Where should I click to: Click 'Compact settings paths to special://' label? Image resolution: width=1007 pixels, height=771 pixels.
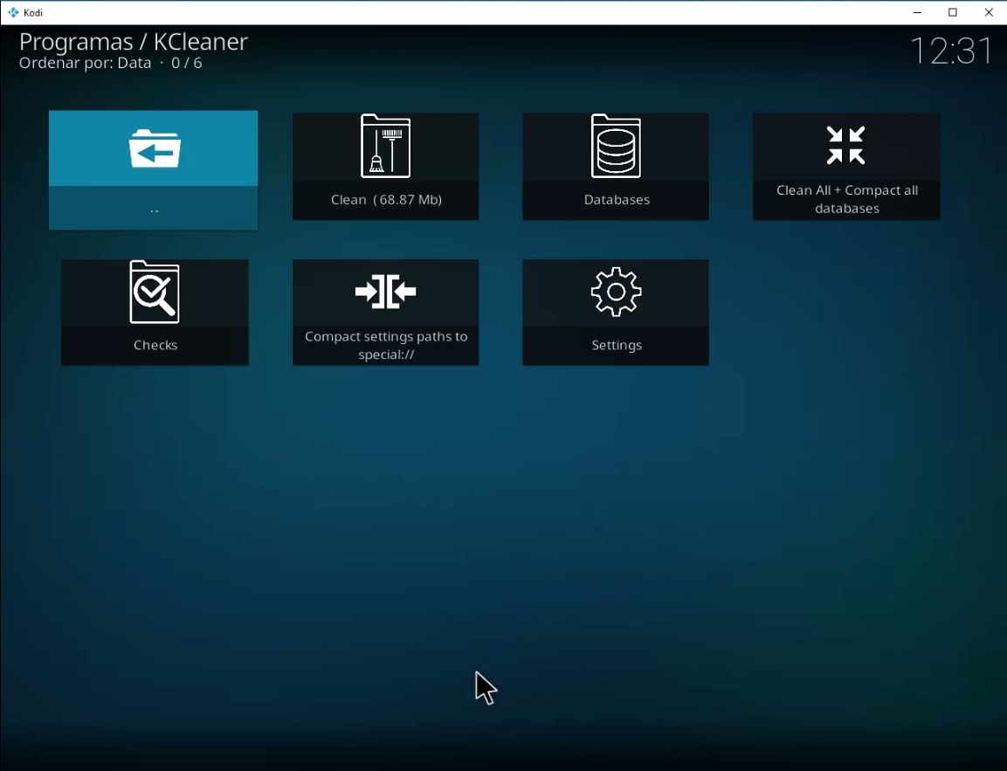click(386, 346)
